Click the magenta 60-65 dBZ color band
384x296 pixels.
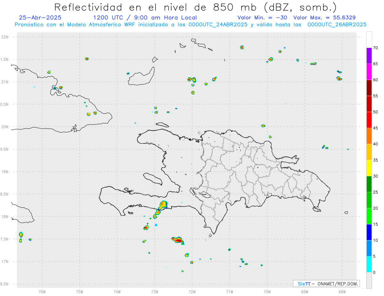tap(369, 72)
